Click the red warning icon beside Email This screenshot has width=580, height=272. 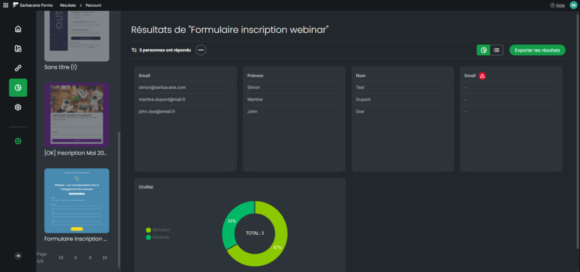tap(482, 76)
